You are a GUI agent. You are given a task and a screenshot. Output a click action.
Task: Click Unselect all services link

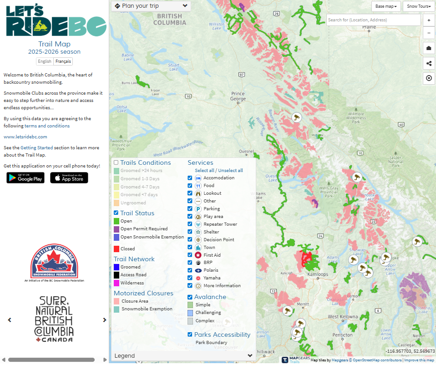[230, 171]
